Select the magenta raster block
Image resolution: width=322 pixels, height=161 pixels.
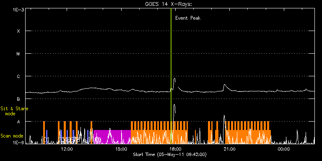112,137
